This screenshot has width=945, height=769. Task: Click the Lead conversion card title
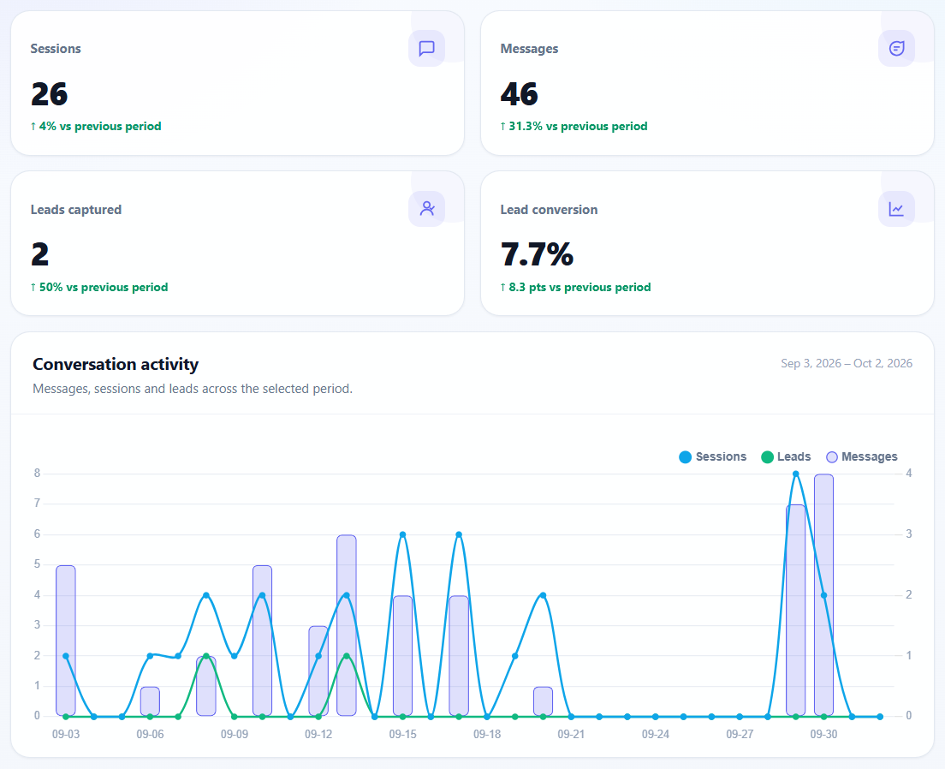coord(549,209)
